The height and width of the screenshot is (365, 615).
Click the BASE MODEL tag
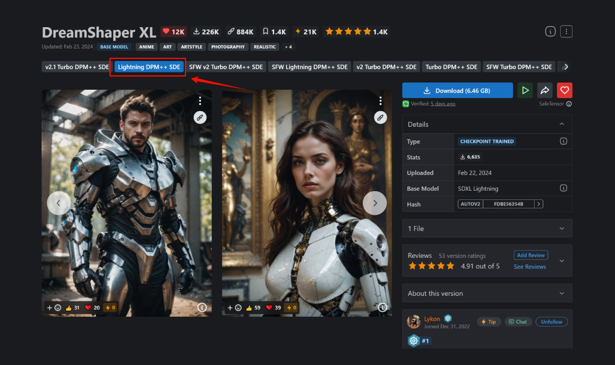(115, 47)
